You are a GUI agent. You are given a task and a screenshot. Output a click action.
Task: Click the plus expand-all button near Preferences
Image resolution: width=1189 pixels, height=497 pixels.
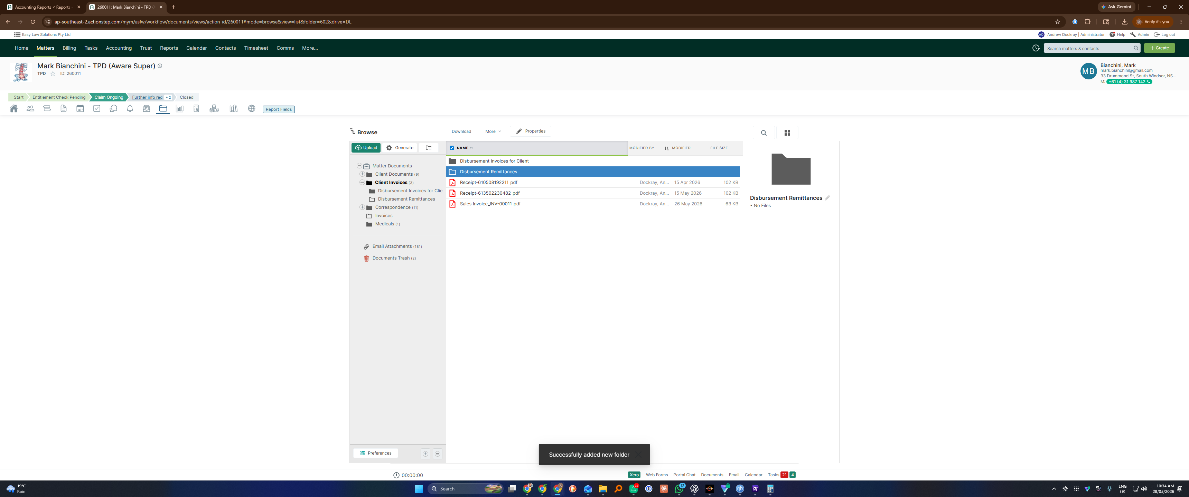tap(425, 454)
